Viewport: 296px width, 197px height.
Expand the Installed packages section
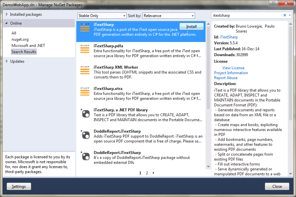[x=7, y=14]
